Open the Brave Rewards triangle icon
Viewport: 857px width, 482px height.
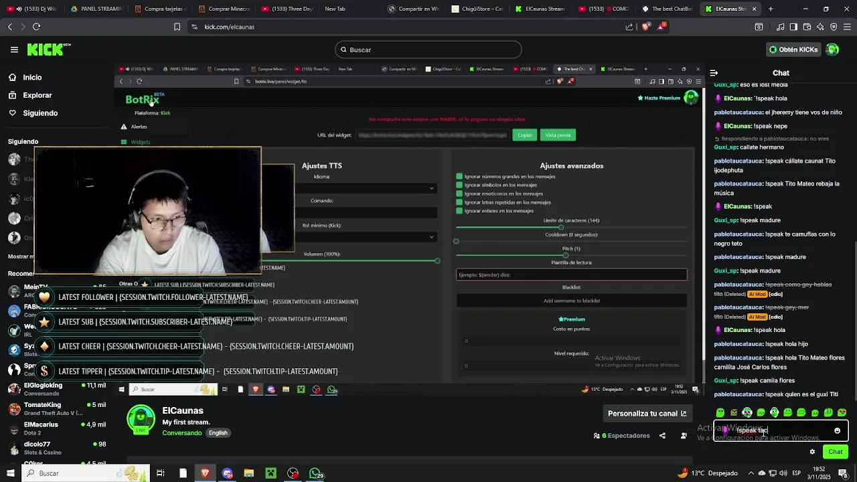pos(661,27)
